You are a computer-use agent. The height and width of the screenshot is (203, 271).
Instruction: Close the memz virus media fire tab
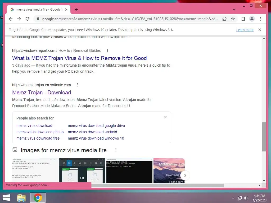point(66,10)
